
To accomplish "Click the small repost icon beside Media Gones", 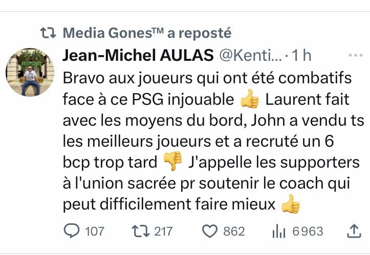I will pyautogui.click(x=49, y=33).
